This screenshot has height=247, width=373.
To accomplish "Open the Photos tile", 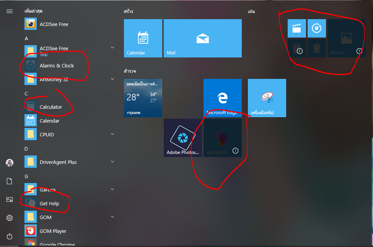I will click(x=346, y=38).
